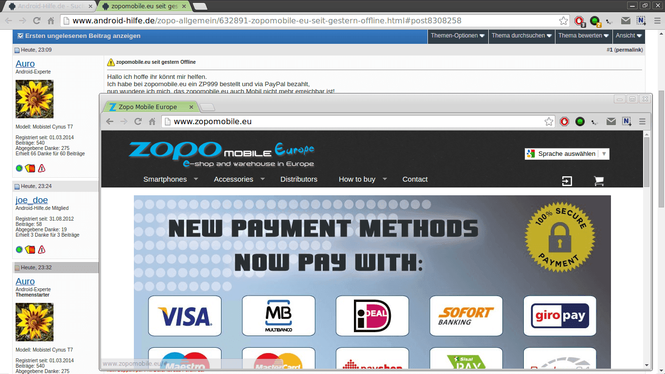This screenshot has width=665, height=374.
Task: Expand arrow next to Accessories menu
Action: coord(262,179)
